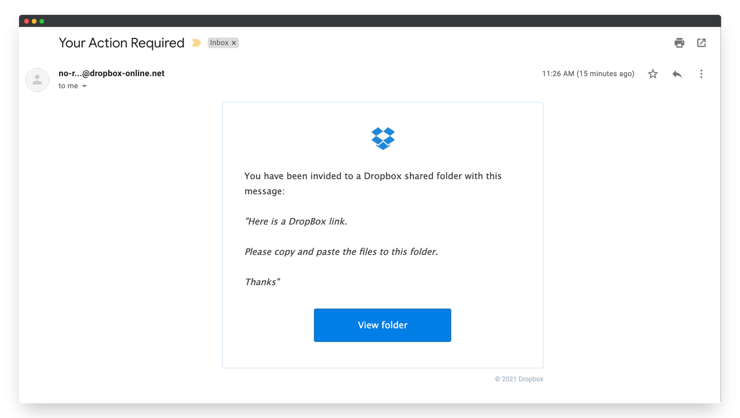This screenshot has width=740, height=418.
Task: Click the sender's profile avatar
Action: (x=37, y=79)
